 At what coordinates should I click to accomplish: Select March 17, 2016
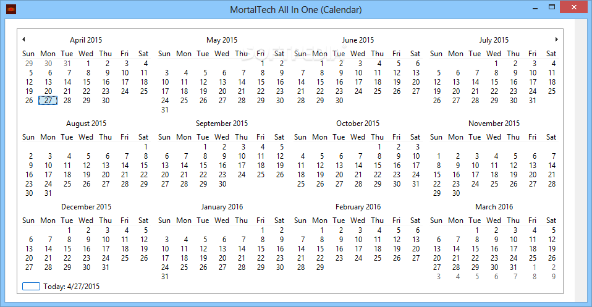(x=514, y=249)
